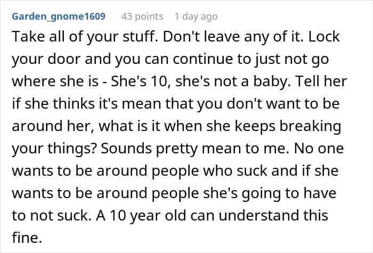373x253 pixels.
Task: Open the Garden_gnome1609 user profile
Action: tap(58, 16)
